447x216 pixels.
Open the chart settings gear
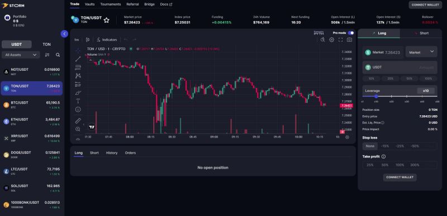[x=331, y=40]
